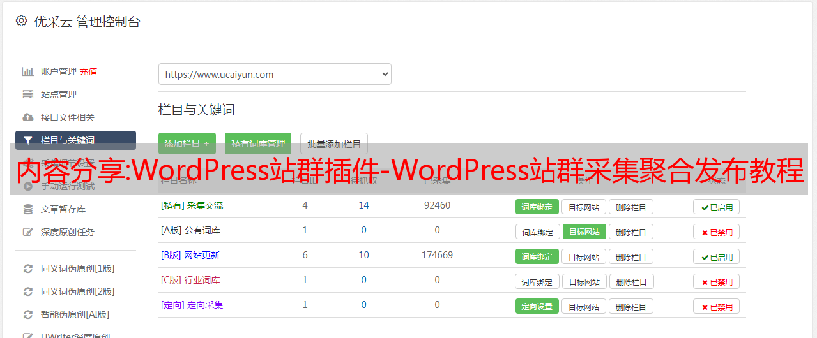Open the [定向] 定向采集 column link
This screenshot has height=338, width=817.
tap(192, 305)
